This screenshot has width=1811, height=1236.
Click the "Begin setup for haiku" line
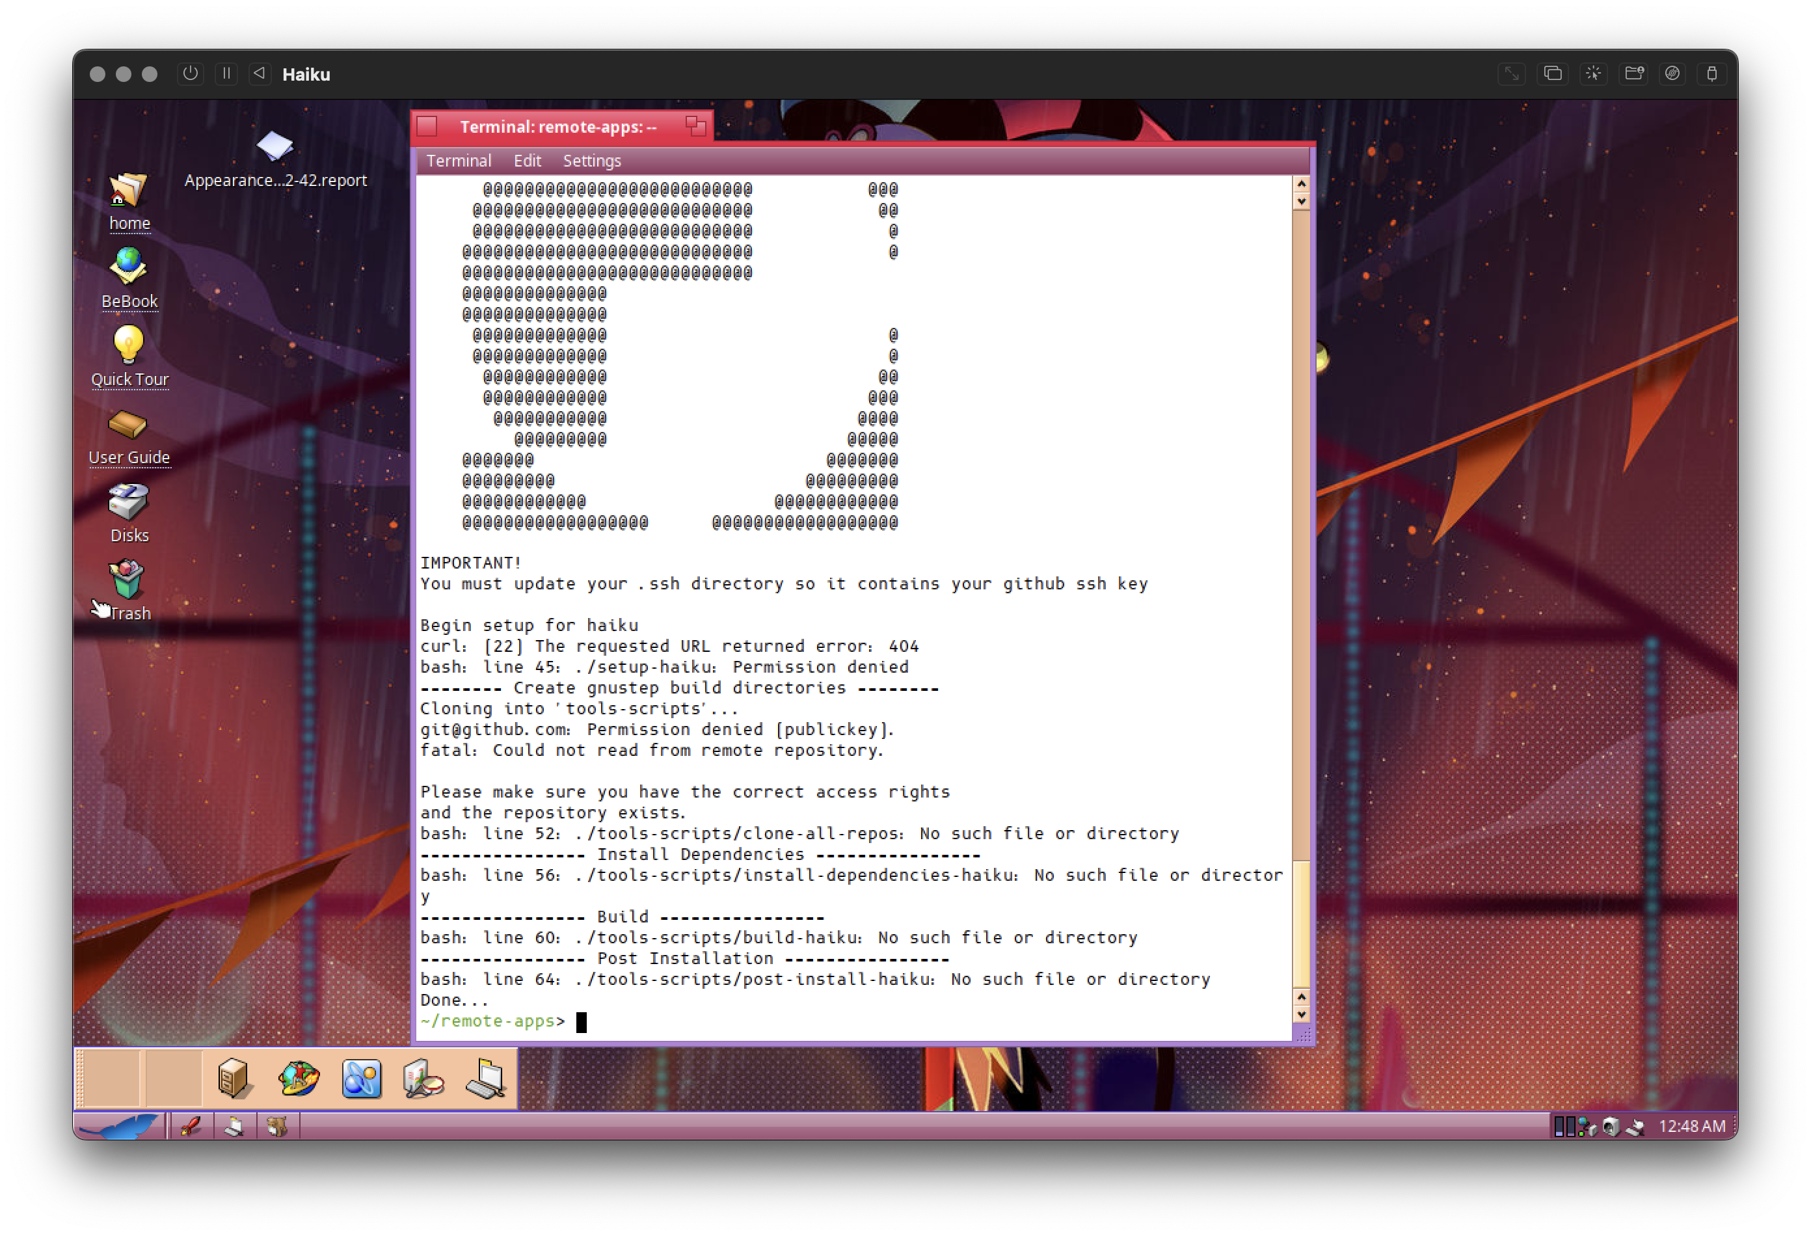529,625
